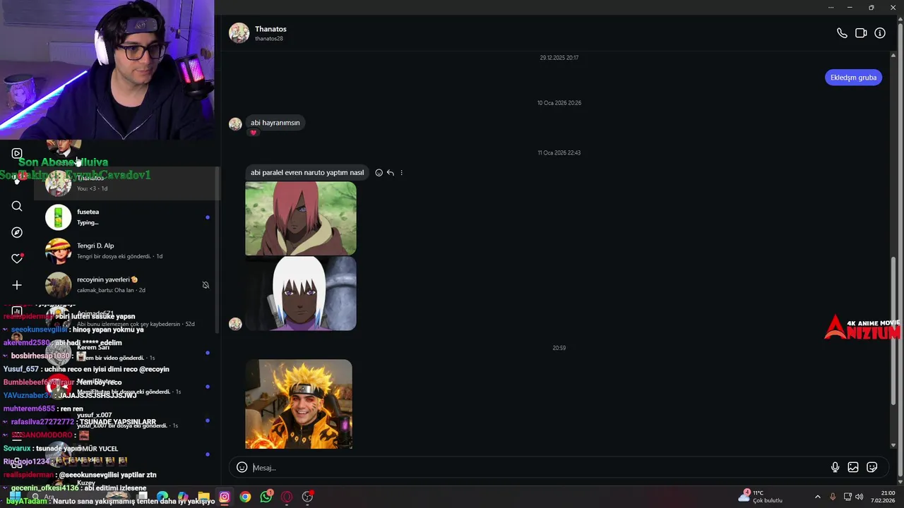The image size is (904, 508).
Task: Open Instagram search from sidebar
Action: 17,206
